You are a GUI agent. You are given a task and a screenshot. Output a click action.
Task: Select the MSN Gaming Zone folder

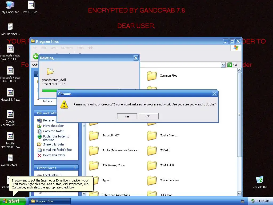click(x=107, y=165)
